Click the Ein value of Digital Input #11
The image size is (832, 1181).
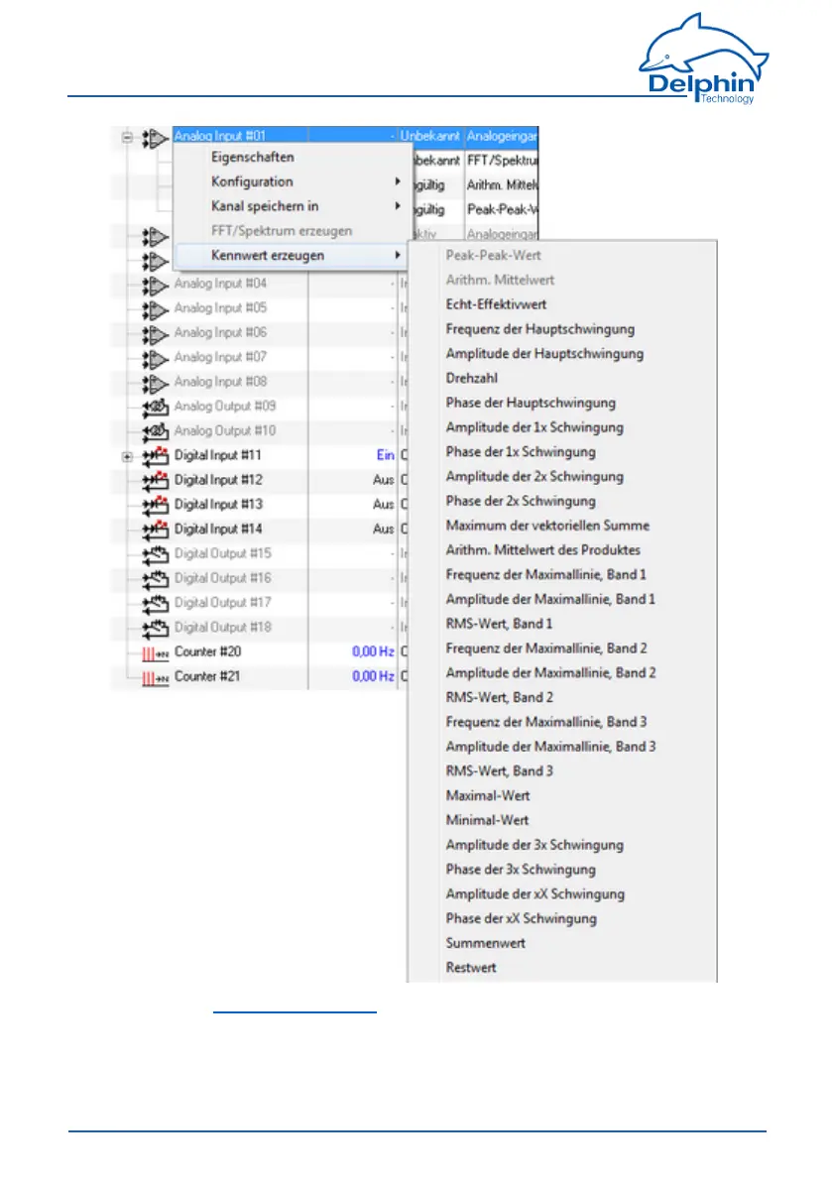(385, 455)
